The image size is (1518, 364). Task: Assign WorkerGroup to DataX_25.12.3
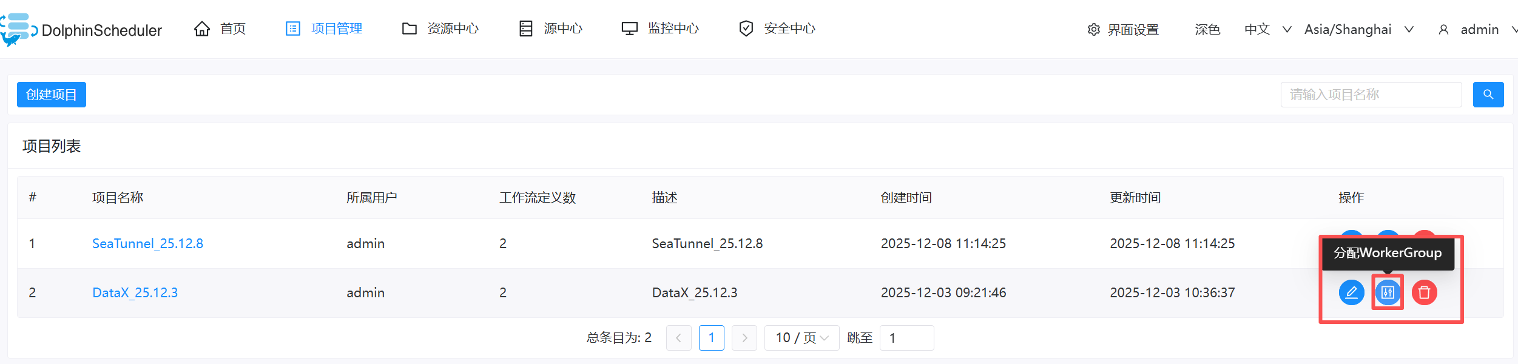[x=1388, y=293]
